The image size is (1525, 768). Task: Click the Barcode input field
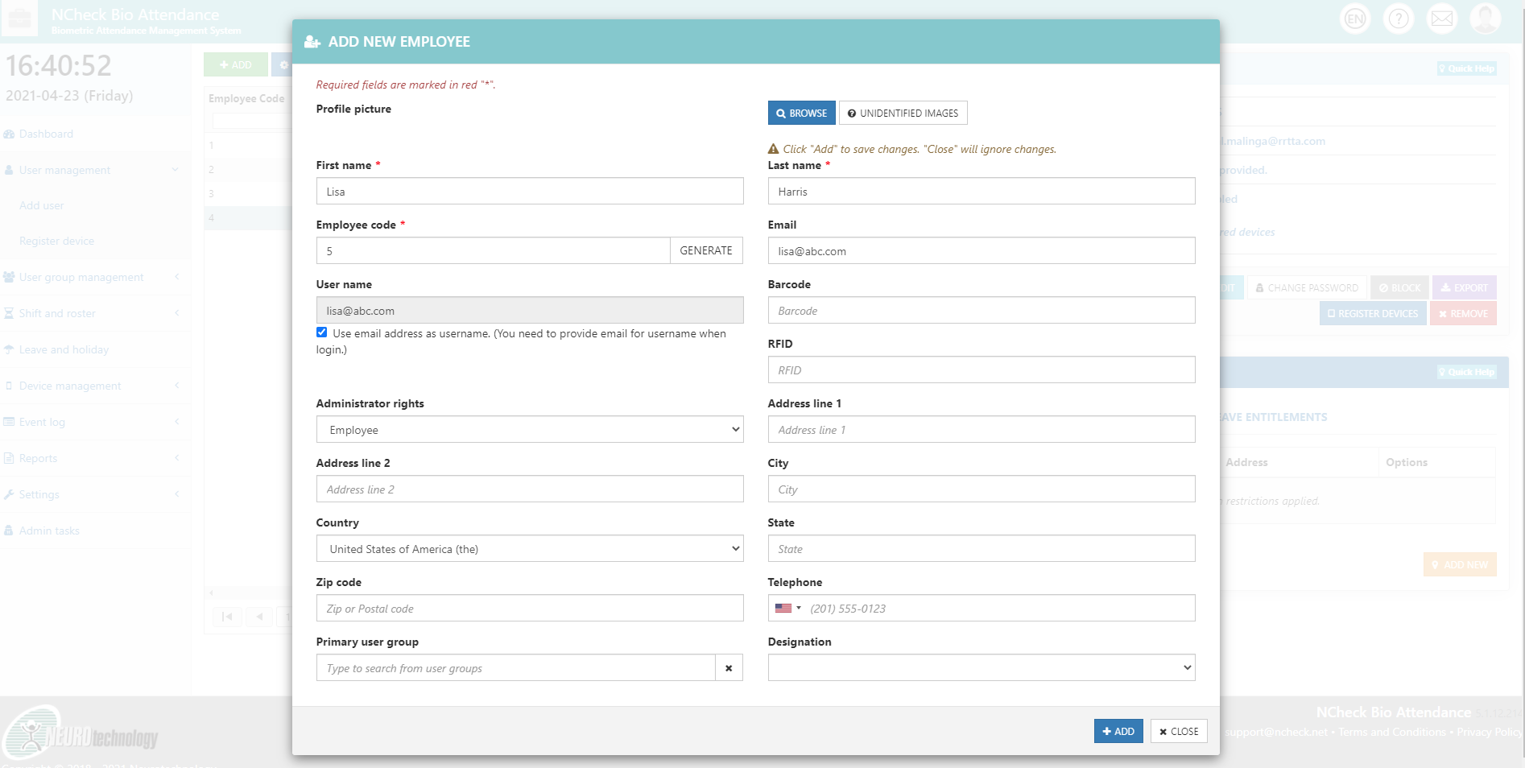click(x=981, y=310)
